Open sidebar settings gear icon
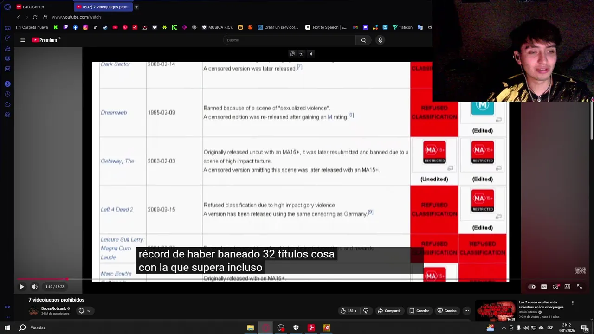This screenshot has width=594, height=334. 7,115
